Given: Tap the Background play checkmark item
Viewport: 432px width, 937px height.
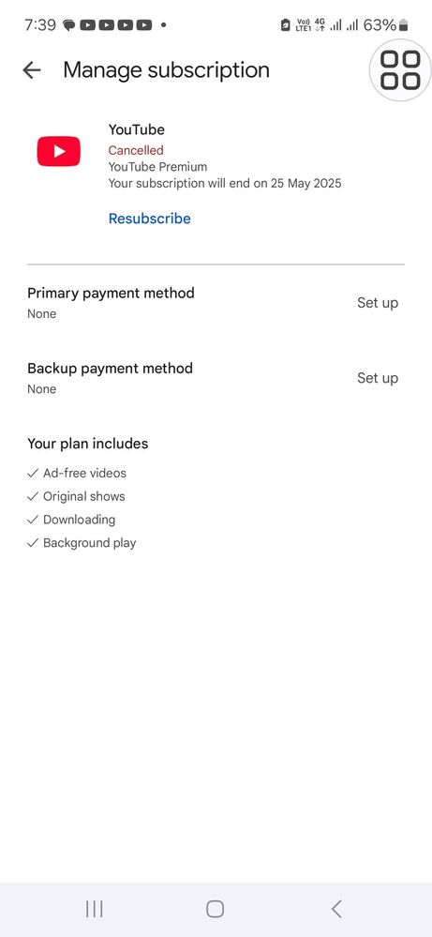Looking at the screenshot, I should 82,543.
